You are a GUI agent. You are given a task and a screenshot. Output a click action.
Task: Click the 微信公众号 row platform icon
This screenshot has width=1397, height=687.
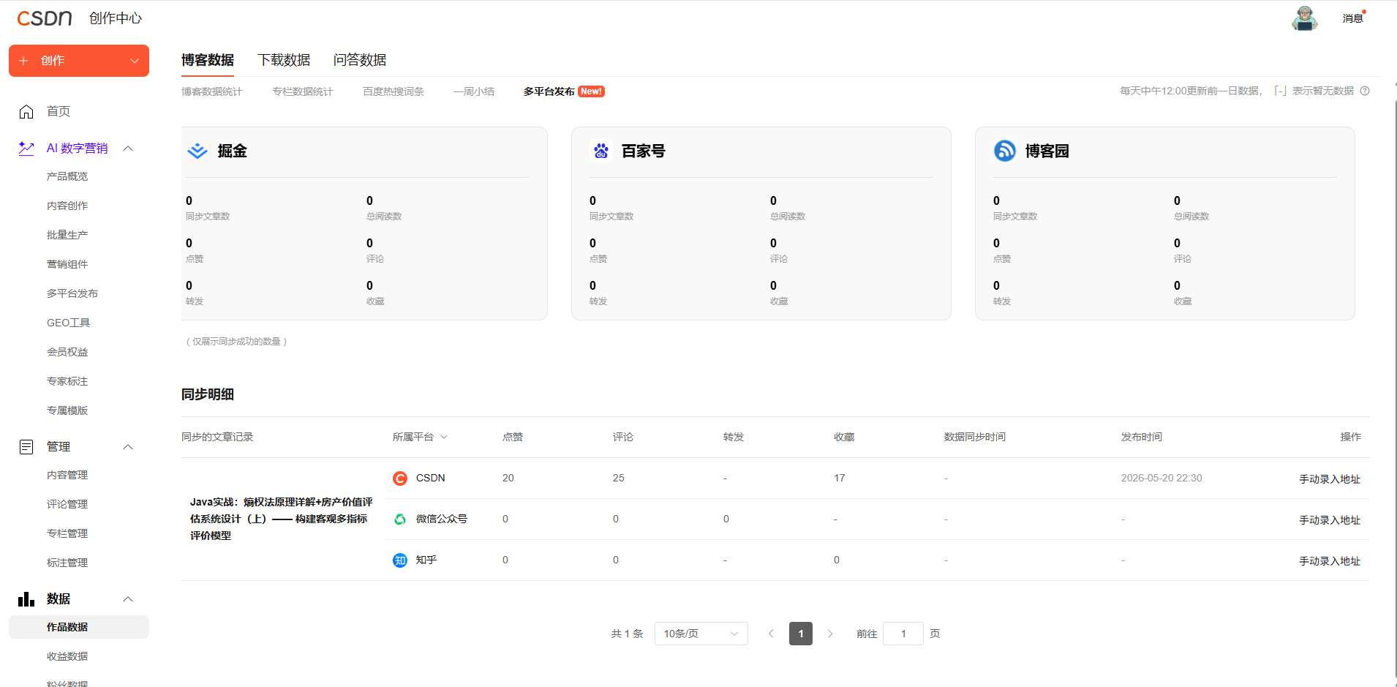(x=400, y=519)
